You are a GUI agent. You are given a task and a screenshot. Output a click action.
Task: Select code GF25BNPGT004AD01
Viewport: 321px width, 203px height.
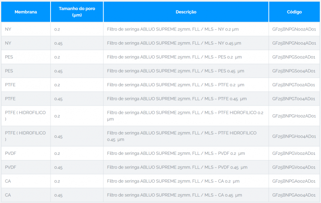pyautogui.click(x=294, y=99)
